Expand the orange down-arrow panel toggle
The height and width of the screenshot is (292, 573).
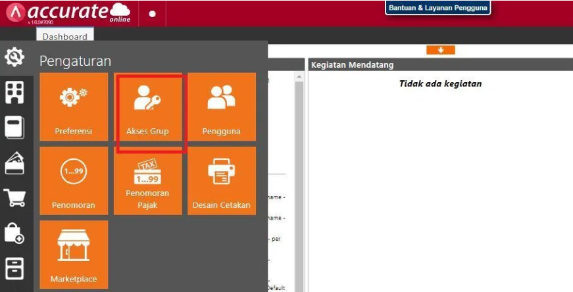coord(440,50)
